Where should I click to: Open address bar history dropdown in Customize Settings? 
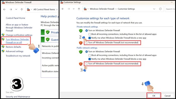(154, 9)
